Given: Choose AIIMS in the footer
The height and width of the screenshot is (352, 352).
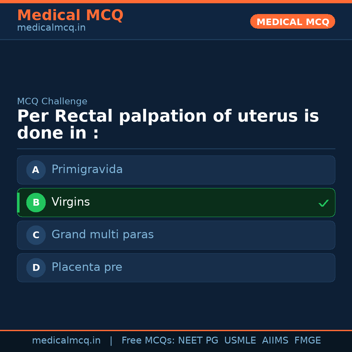Looking at the screenshot, I should pyautogui.click(x=275, y=341).
